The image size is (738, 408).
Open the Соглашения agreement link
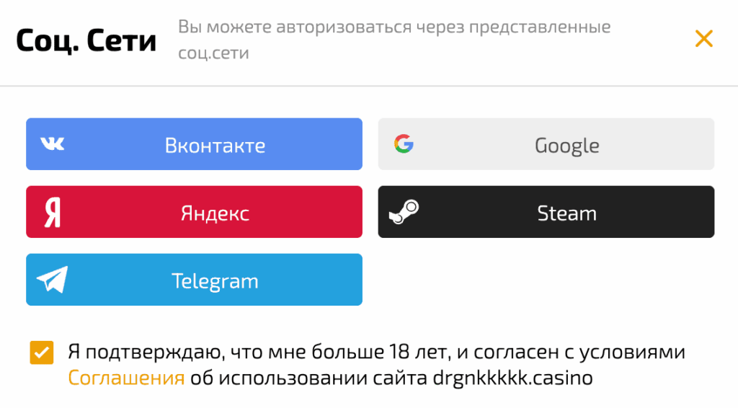[126, 378]
